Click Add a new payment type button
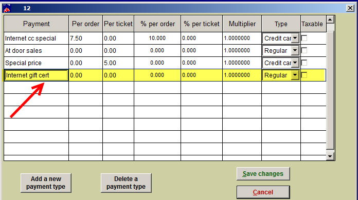 46,183
